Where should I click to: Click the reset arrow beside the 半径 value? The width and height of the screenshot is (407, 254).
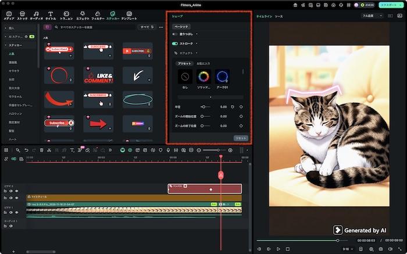(233, 107)
